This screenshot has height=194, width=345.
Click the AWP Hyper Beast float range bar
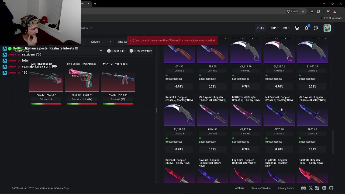click(x=46, y=104)
